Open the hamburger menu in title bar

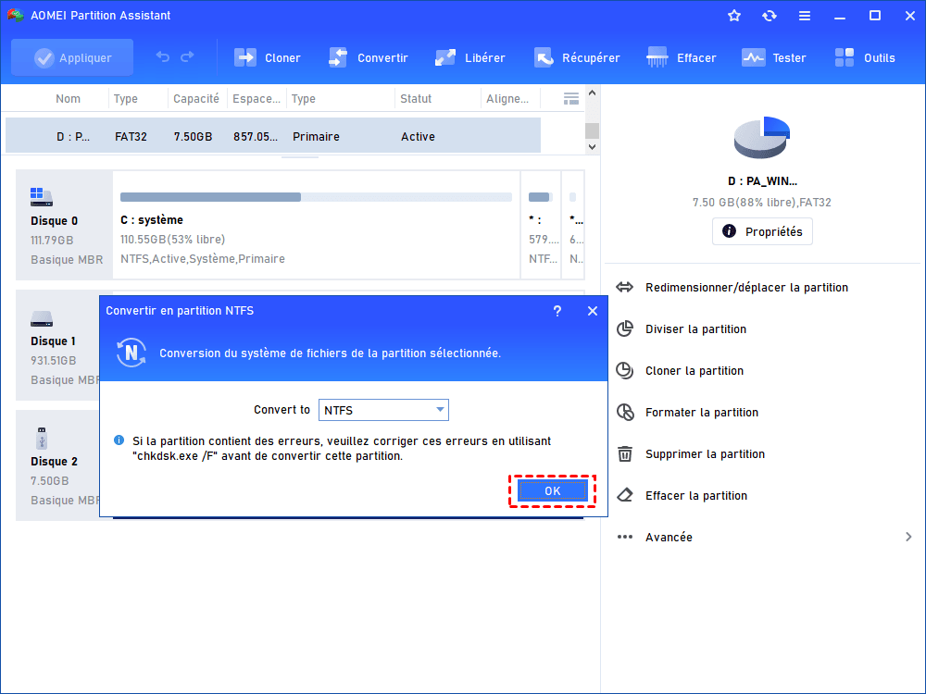pos(805,16)
